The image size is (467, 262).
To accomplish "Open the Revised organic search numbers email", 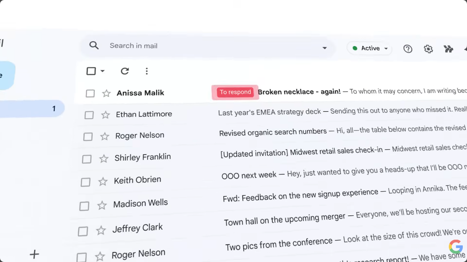I will [273, 132].
